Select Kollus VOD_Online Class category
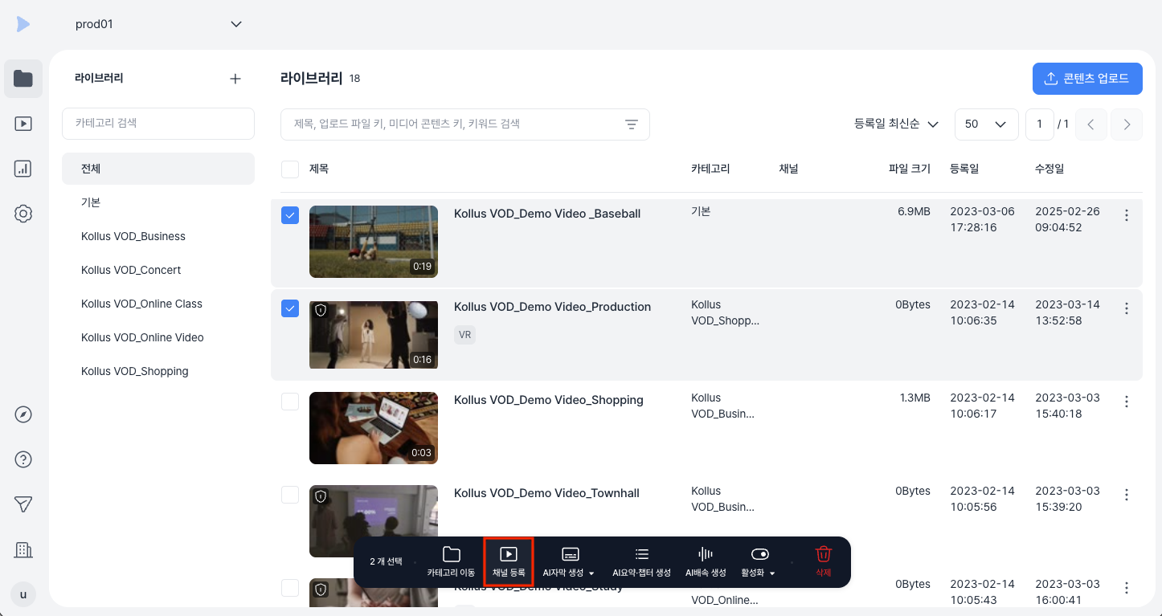 [x=158, y=304]
